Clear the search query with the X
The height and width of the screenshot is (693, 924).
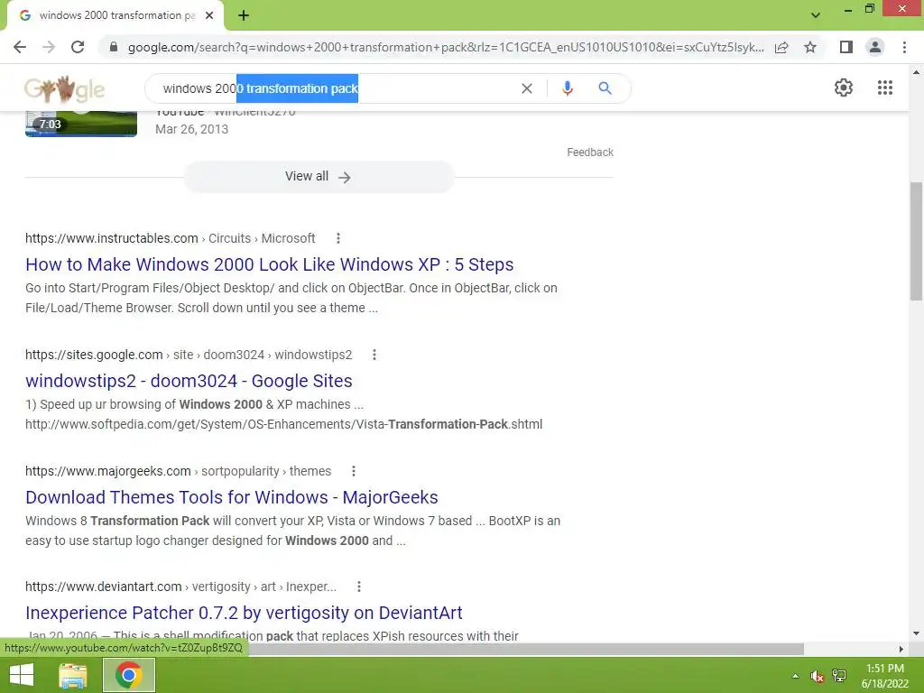(x=527, y=88)
